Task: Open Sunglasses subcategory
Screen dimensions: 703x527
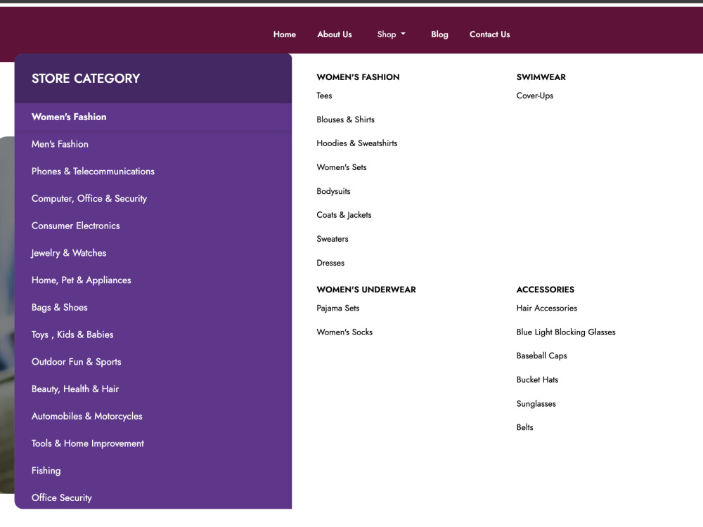Action: [x=536, y=404]
